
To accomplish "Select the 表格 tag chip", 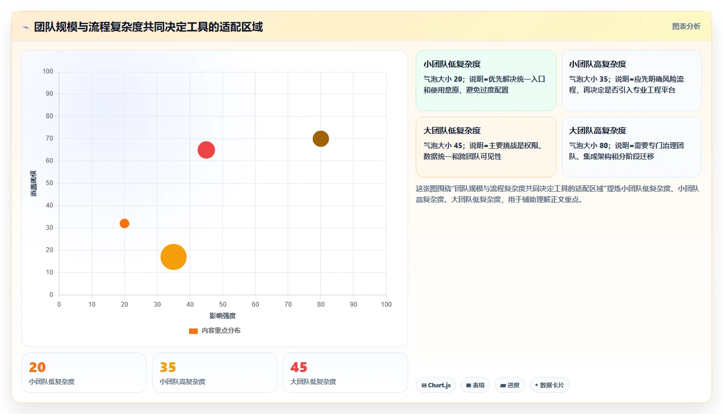I will 475,385.
